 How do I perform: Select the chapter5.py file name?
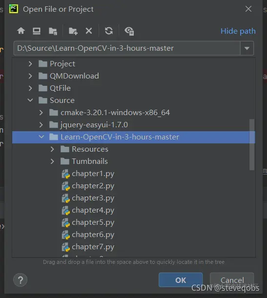pos(93,222)
